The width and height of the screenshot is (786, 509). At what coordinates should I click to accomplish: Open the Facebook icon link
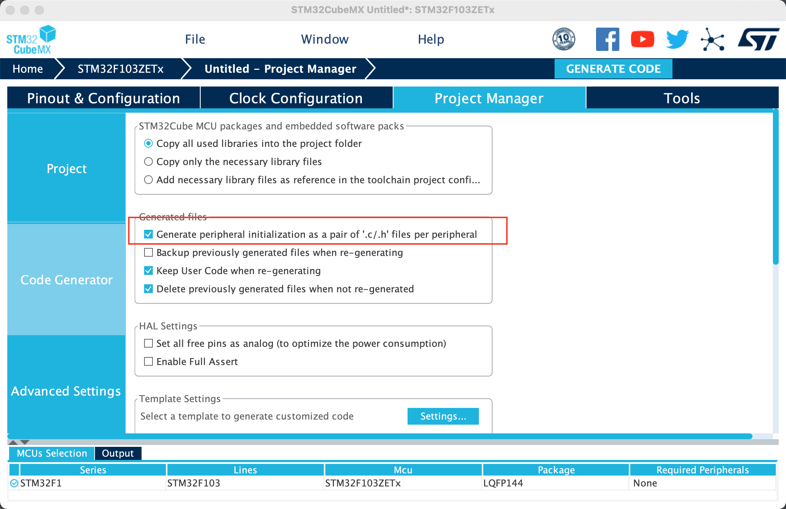pyautogui.click(x=607, y=39)
